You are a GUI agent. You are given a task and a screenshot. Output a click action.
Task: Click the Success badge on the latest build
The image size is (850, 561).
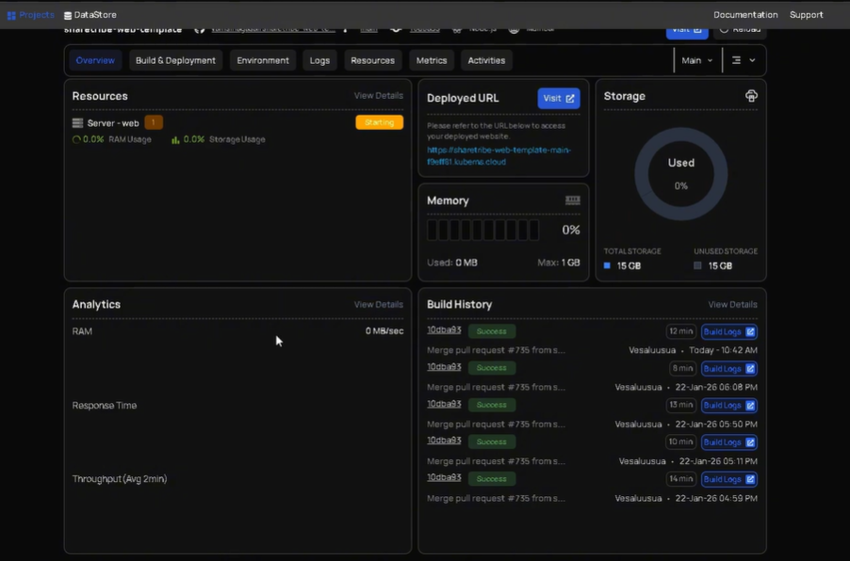tap(491, 331)
